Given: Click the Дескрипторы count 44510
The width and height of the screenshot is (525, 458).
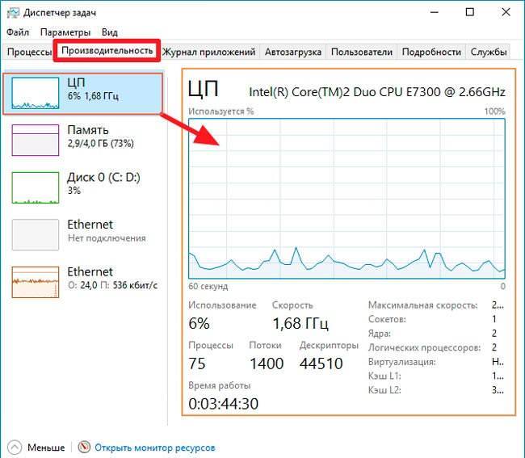Looking at the screenshot, I should pyautogui.click(x=321, y=363).
